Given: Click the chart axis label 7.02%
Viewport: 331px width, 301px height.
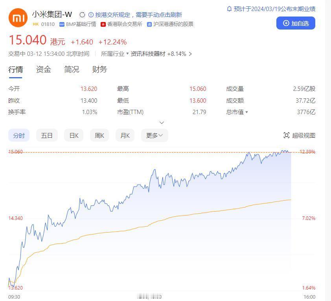Looking at the screenshot, I should (x=309, y=218).
